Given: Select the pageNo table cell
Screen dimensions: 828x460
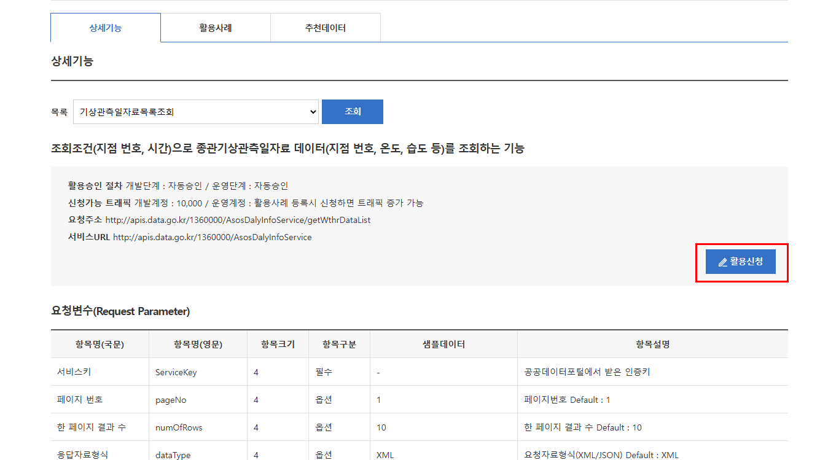Looking at the screenshot, I should (198, 400).
